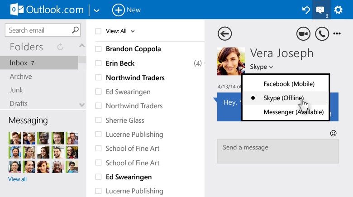353x197 pixels.
Task: Open the emoticon smiley picker
Action: pyautogui.click(x=334, y=133)
